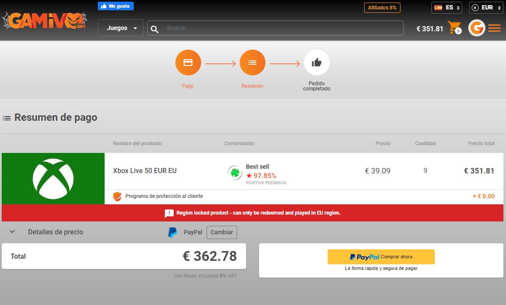The height and width of the screenshot is (305, 506).
Task: Click the € 362.78 total amount
Action: pos(209,256)
